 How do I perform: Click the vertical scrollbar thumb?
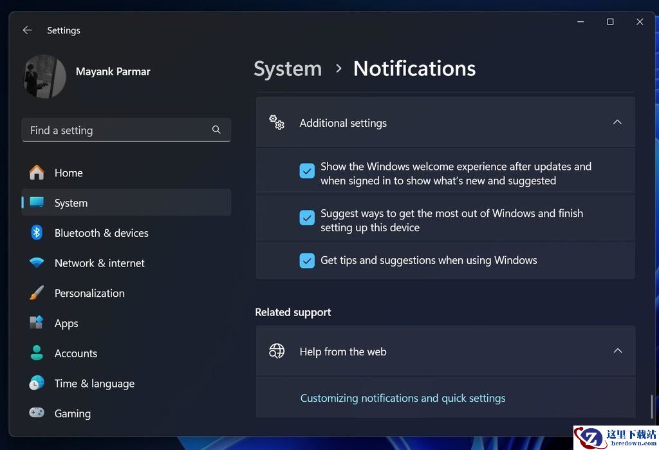(651, 406)
